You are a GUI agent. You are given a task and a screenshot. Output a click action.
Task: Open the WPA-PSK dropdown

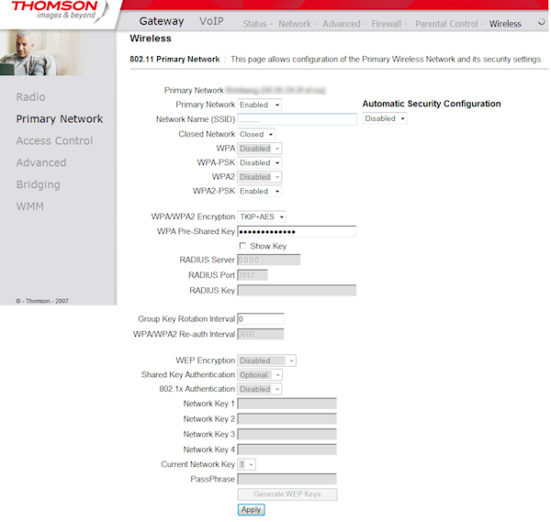coord(259,162)
